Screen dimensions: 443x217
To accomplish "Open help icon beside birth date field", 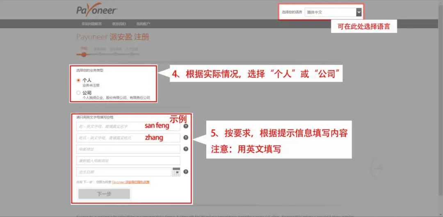I will [186, 171].
